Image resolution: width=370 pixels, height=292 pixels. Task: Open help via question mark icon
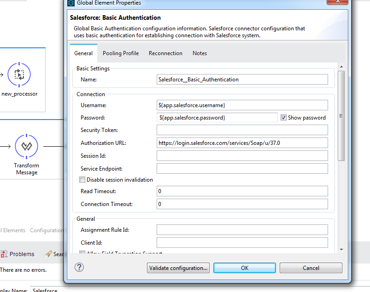[x=79, y=267]
